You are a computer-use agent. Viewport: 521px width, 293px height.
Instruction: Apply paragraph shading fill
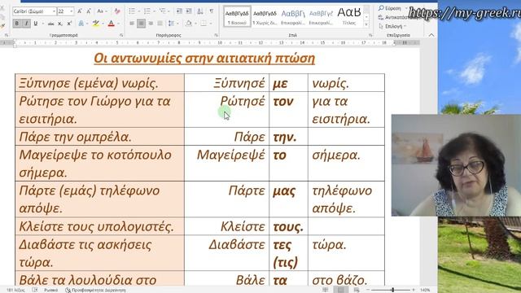188,24
